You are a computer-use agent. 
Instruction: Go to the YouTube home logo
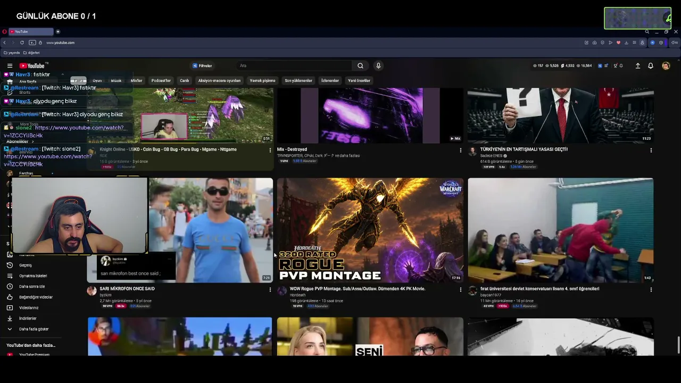coord(32,66)
